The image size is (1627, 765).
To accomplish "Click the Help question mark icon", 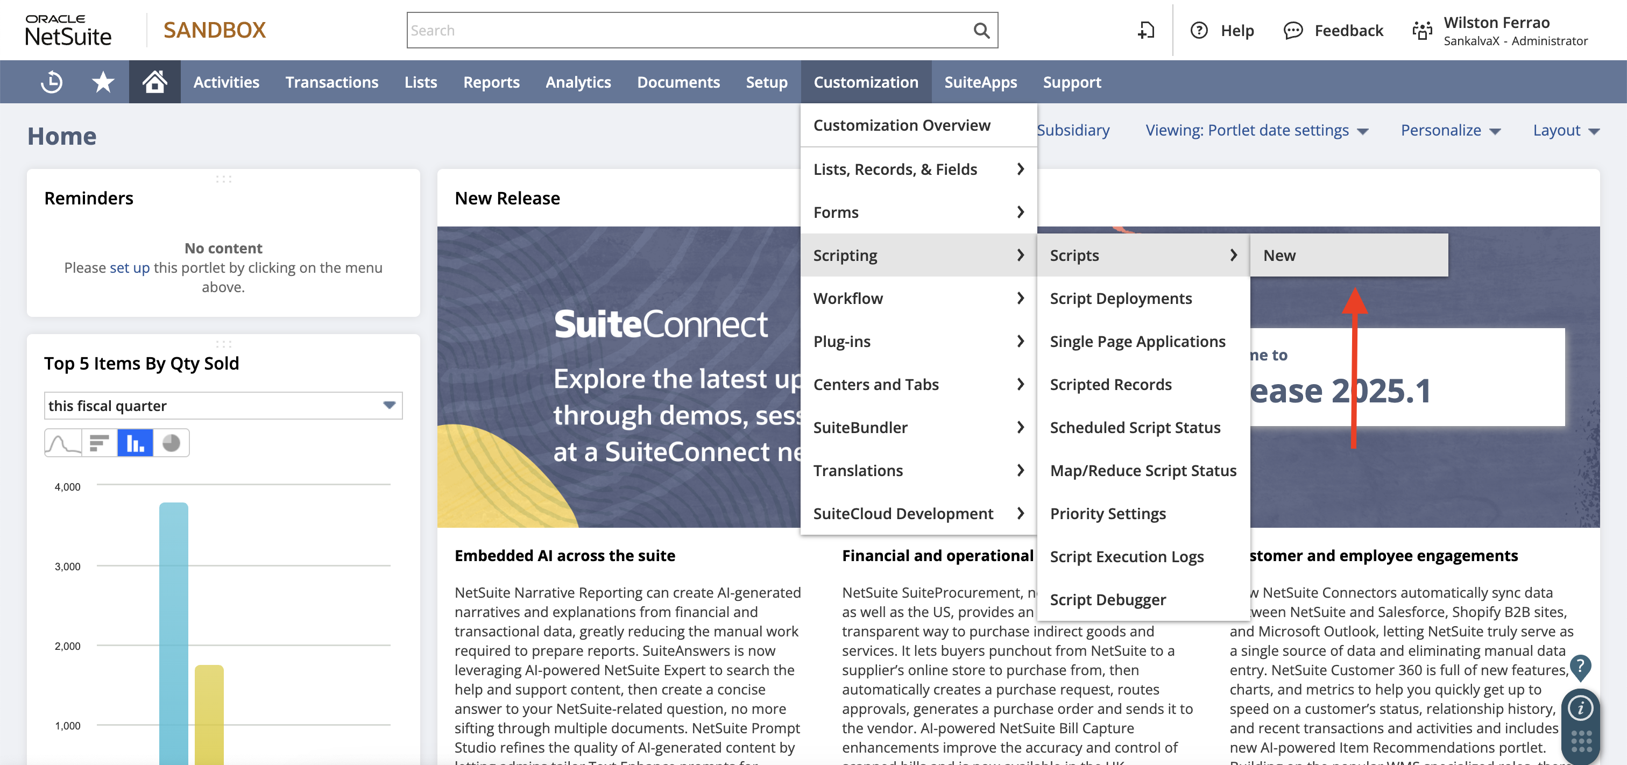I will pos(1199,30).
